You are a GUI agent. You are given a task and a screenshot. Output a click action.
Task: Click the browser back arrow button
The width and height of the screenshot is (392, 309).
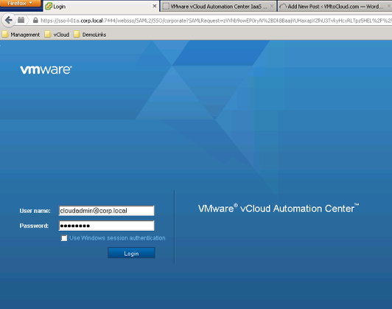pyautogui.click(x=9, y=20)
